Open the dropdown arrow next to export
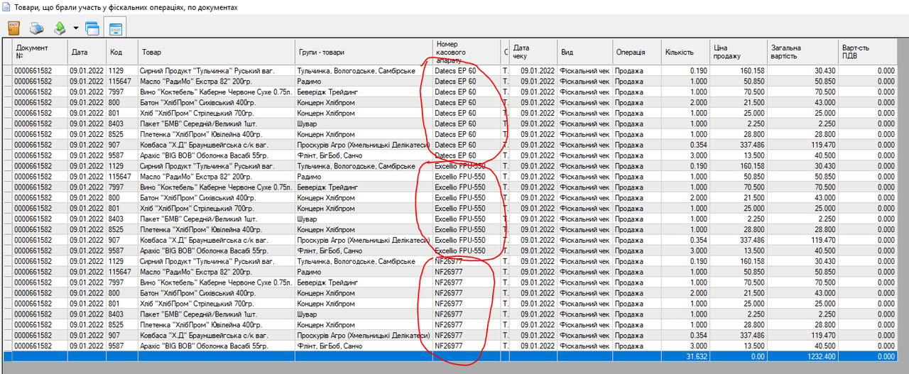Image resolution: width=909 pixels, height=374 pixels. pyautogui.click(x=75, y=28)
